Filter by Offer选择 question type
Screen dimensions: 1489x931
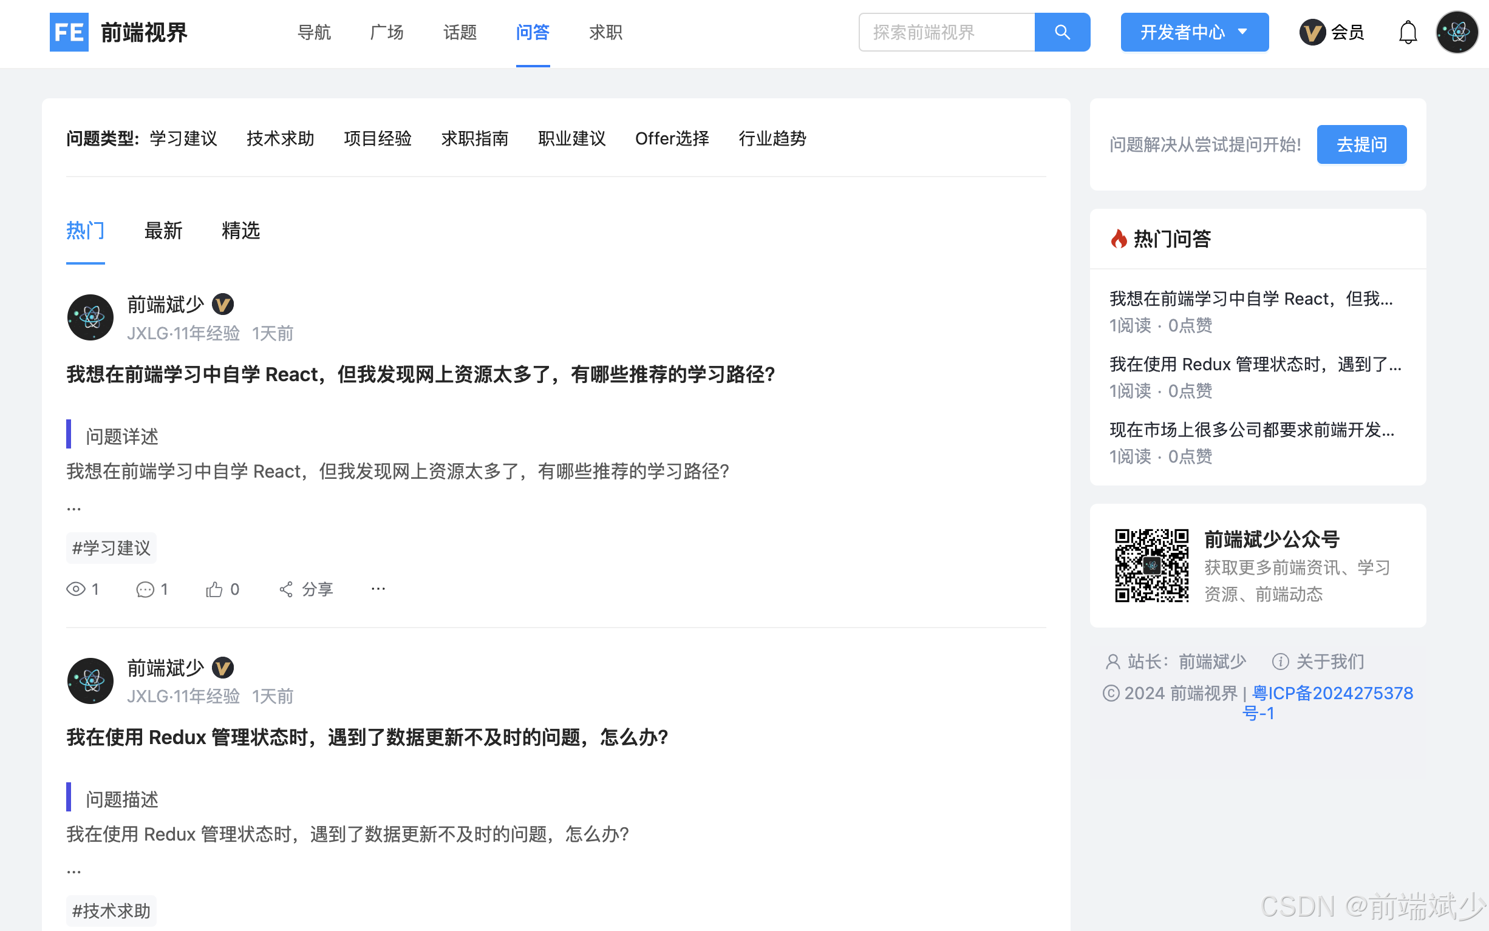pos(672,138)
